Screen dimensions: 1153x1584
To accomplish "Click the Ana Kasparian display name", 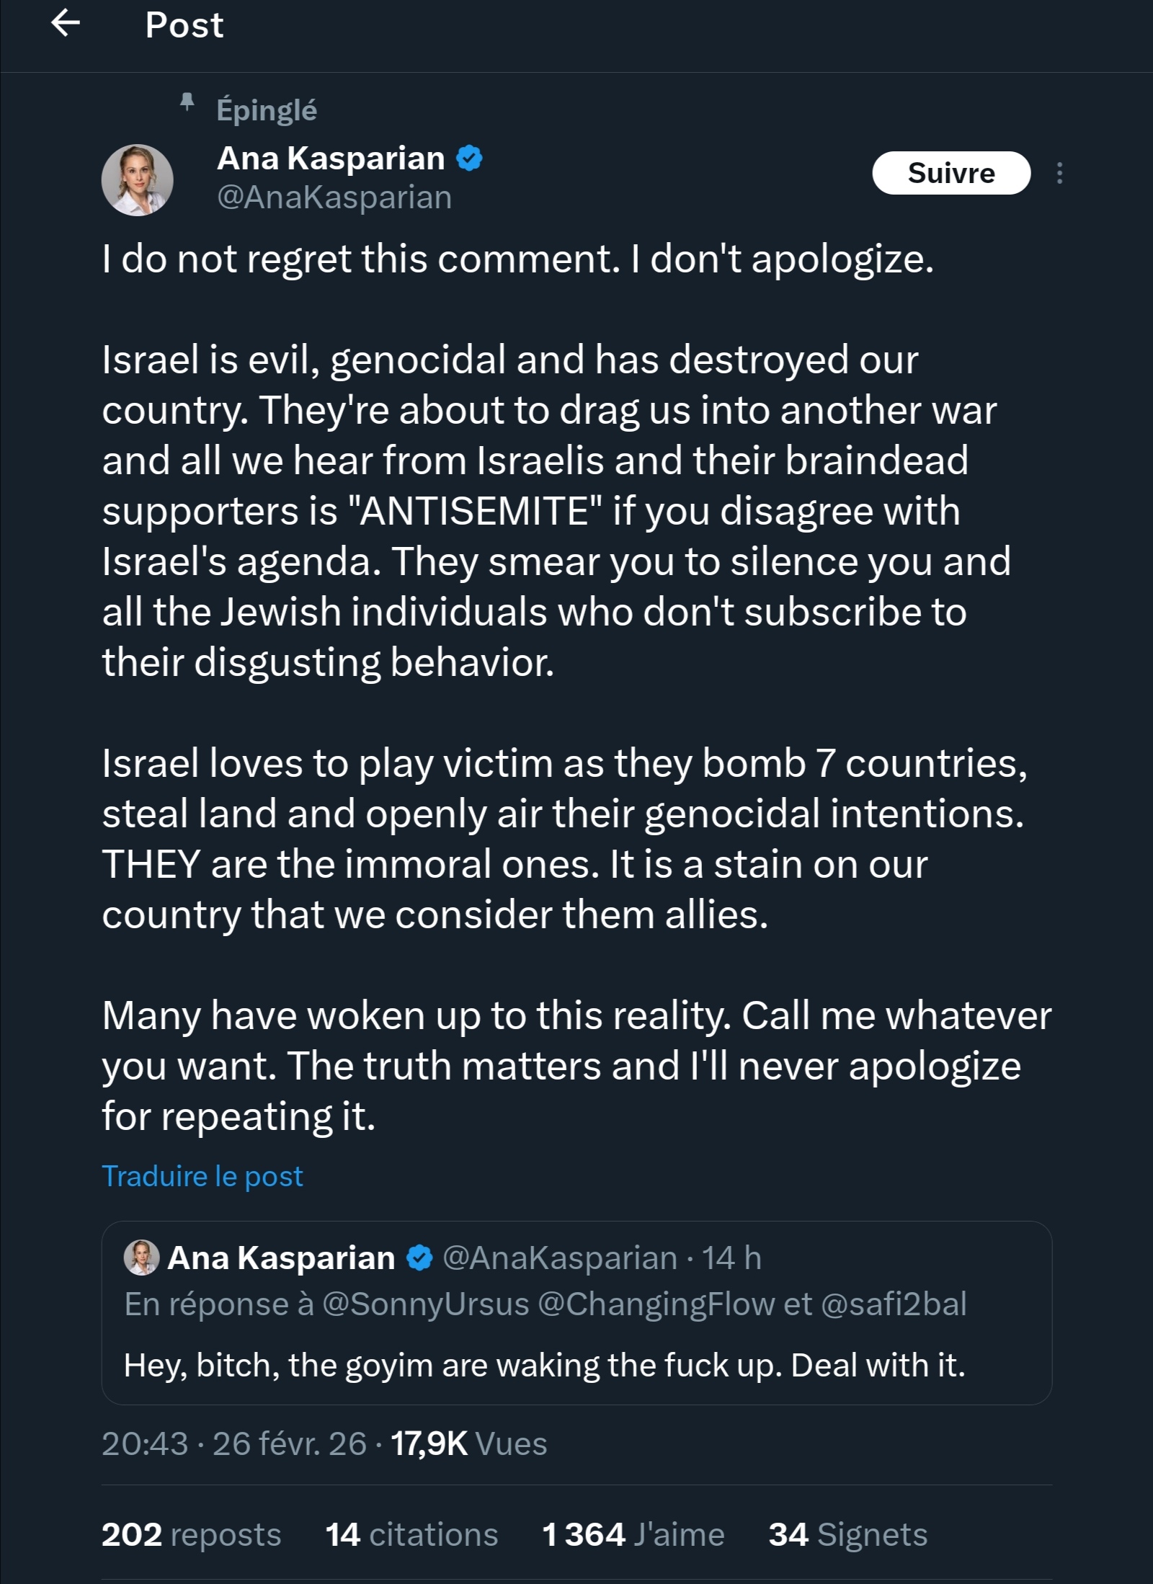I will (x=331, y=159).
